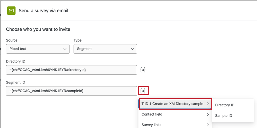The height and width of the screenshot is (128, 257).
Task: Click the Directory ID input field
Action: (x=71, y=70)
